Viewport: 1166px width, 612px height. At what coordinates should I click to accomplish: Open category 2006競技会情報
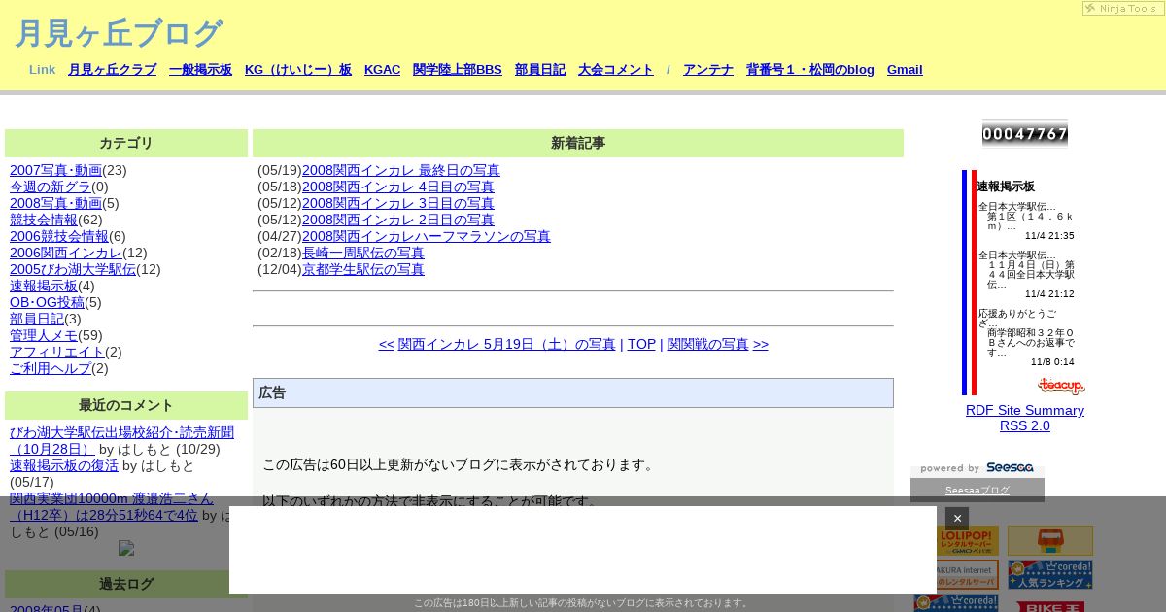click(59, 236)
